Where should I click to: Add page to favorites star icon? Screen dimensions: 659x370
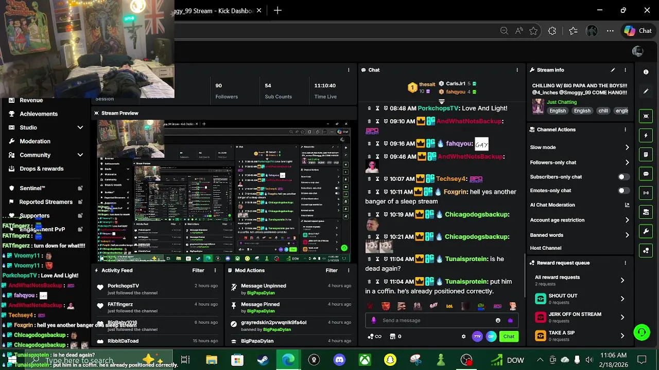(x=533, y=31)
